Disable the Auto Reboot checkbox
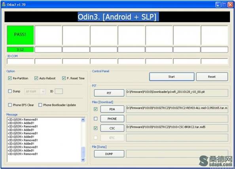Image resolution: width=235 pixels, height=169 pixels. pyautogui.click(x=36, y=78)
